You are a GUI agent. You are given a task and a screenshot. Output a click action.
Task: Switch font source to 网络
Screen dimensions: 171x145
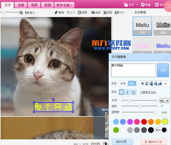point(132,84)
